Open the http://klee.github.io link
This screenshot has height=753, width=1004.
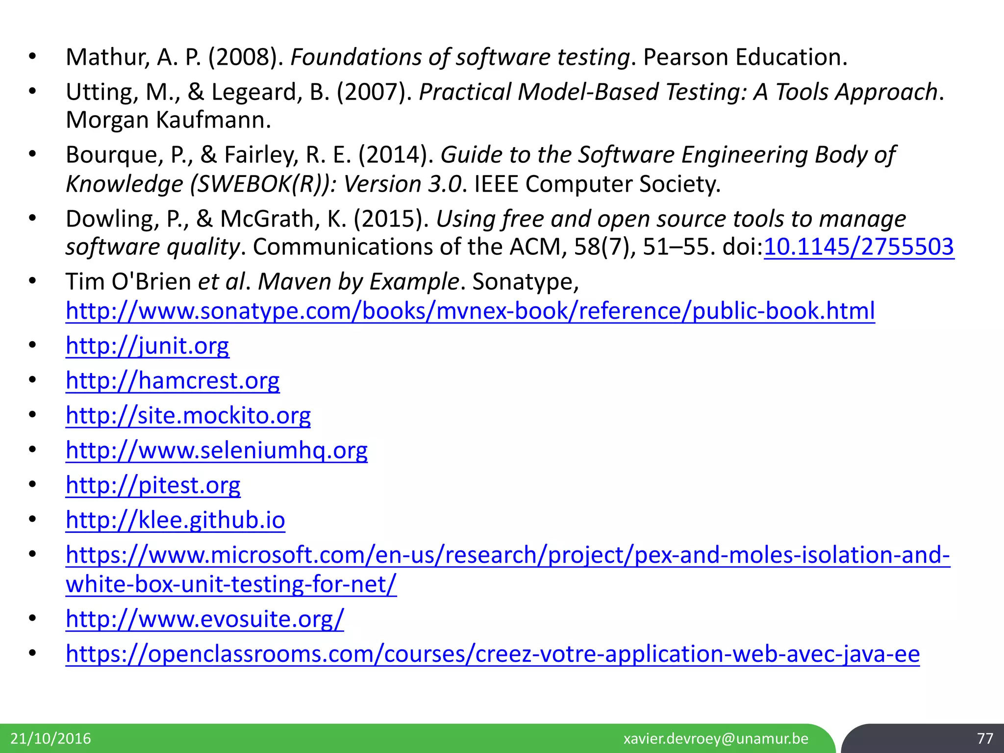tap(176, 520)
